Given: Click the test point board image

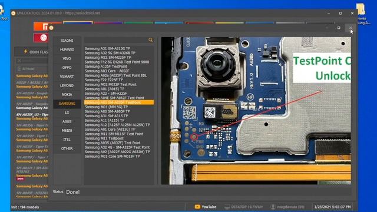Looking at the screenshot, I should point(256,111).
